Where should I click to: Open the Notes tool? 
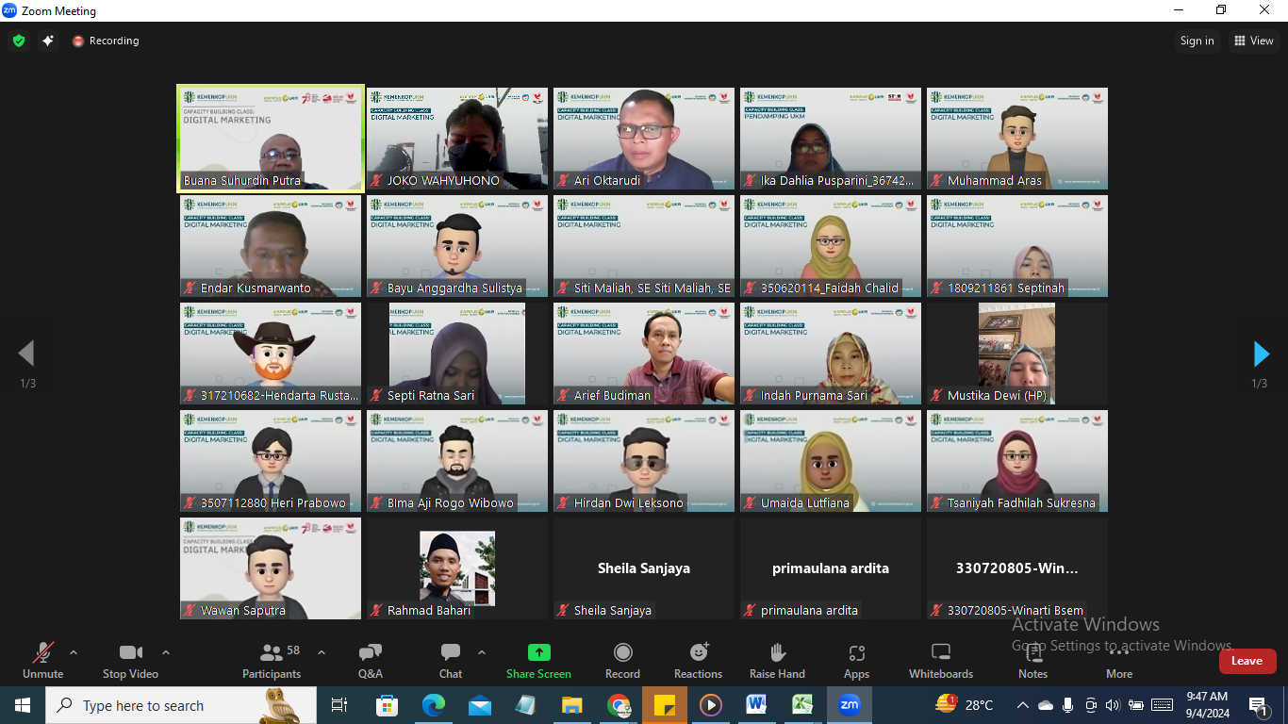point(1032,660)
